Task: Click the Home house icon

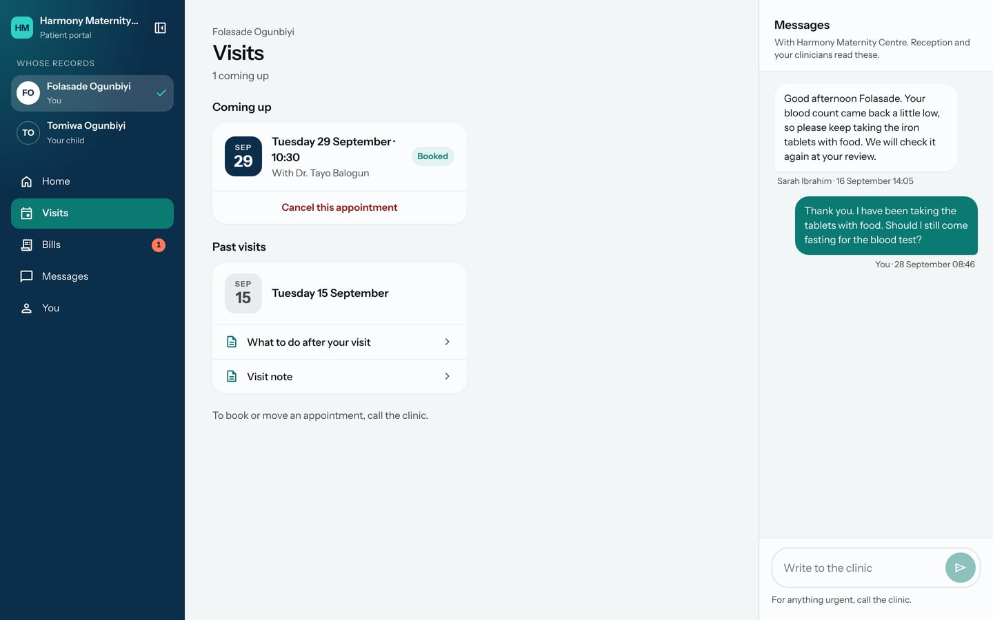Action: coord(26,181)
